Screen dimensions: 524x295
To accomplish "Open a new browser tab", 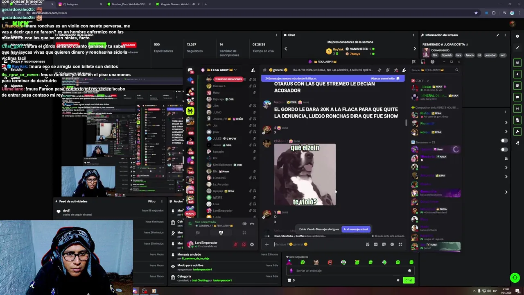I will point(206,4).
